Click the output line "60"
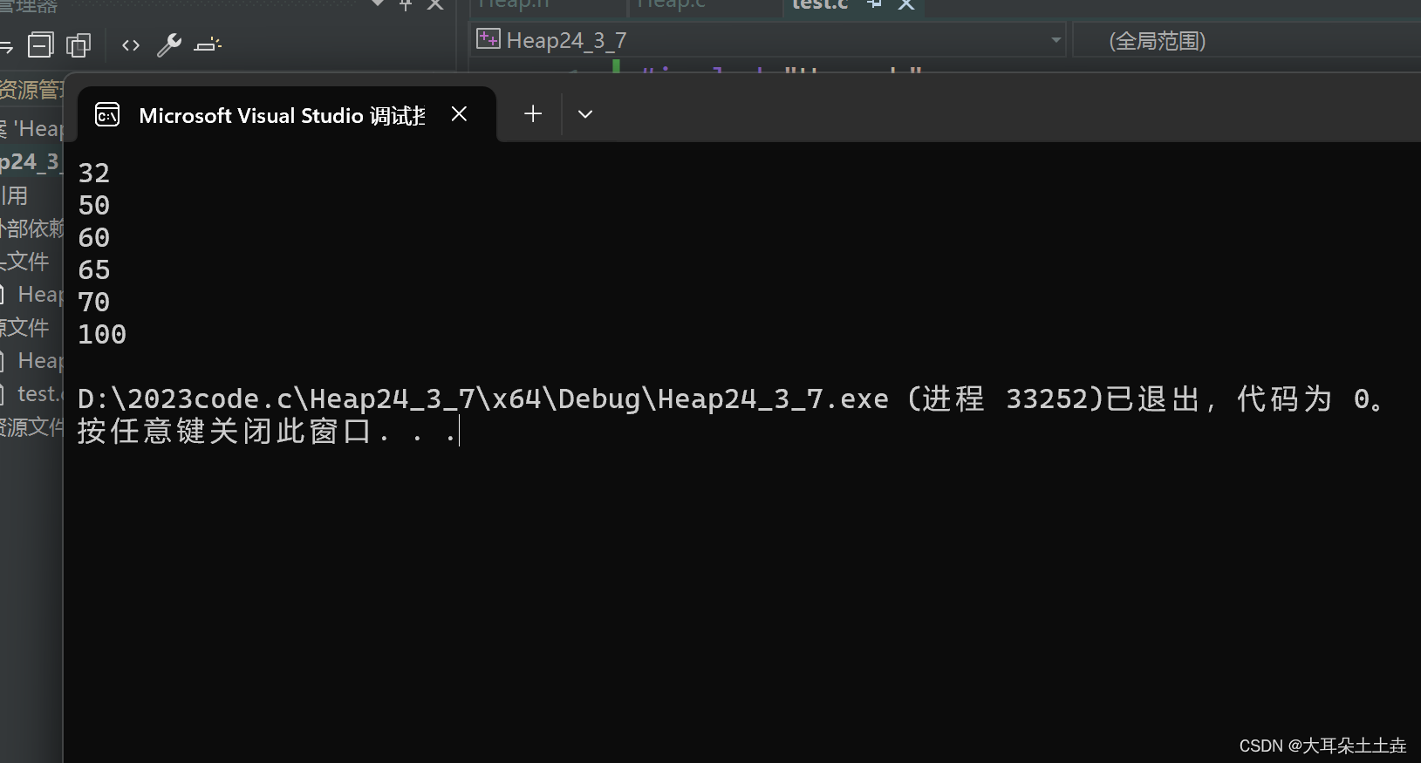This screenshot has width=1421, height=763. 94,237
